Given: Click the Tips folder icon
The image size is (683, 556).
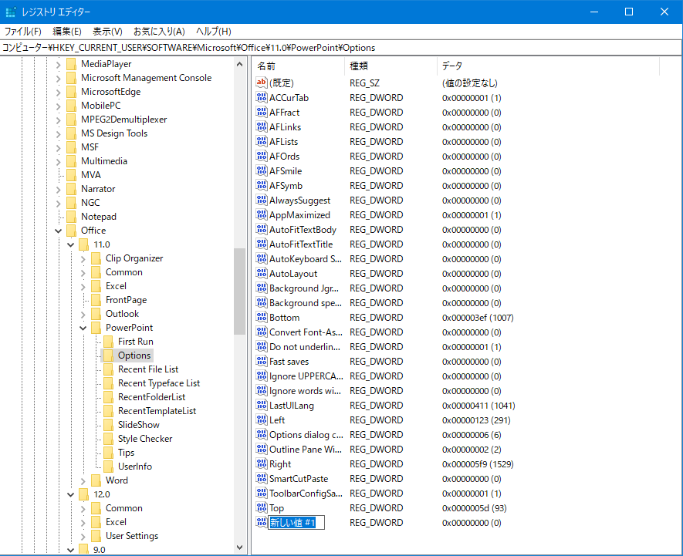Looking at the screenshot, I should click(109, 453).
